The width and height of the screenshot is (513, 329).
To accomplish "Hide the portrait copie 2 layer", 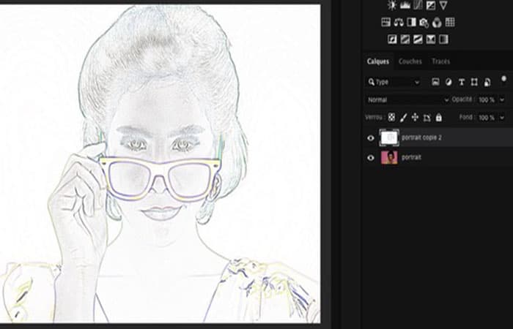I will [x=371, y=137].
